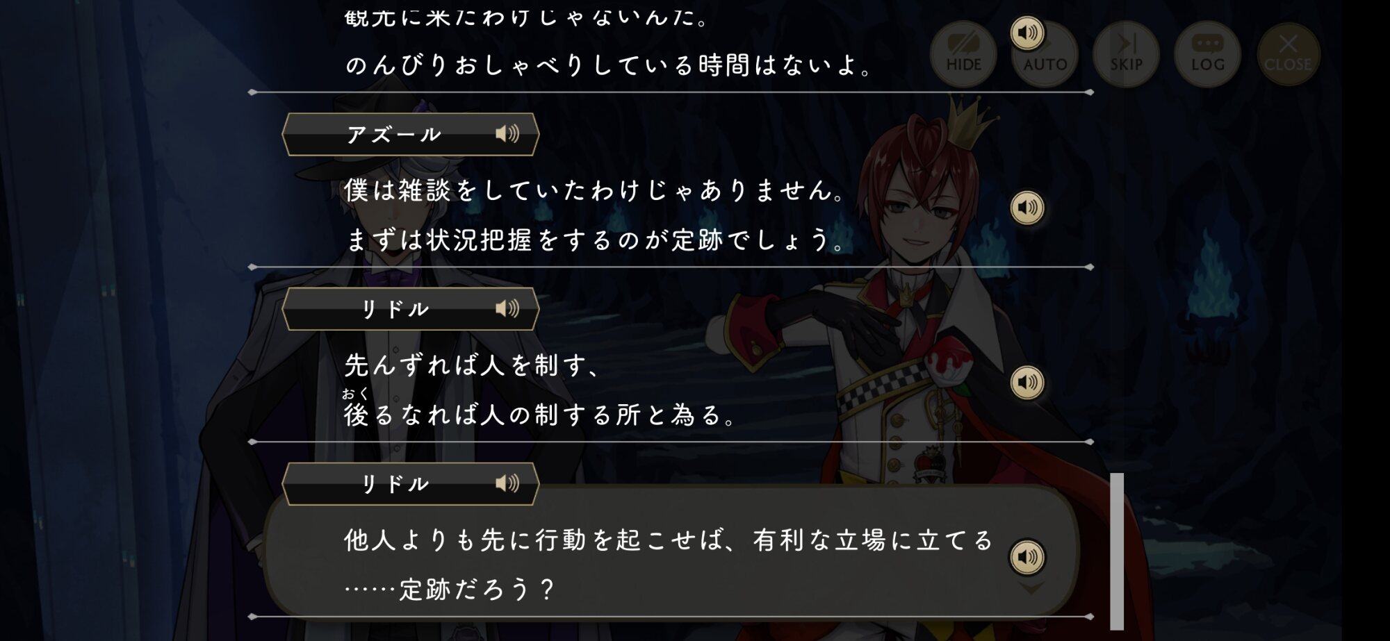Select 後るなれば人の制する所と為る text
Image resolution: width=1390 pixels, height=641 pixels.
(x=540, y=415)
